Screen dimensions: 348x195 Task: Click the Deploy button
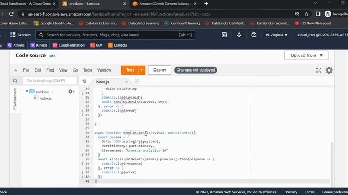click(x=159, y=70)
